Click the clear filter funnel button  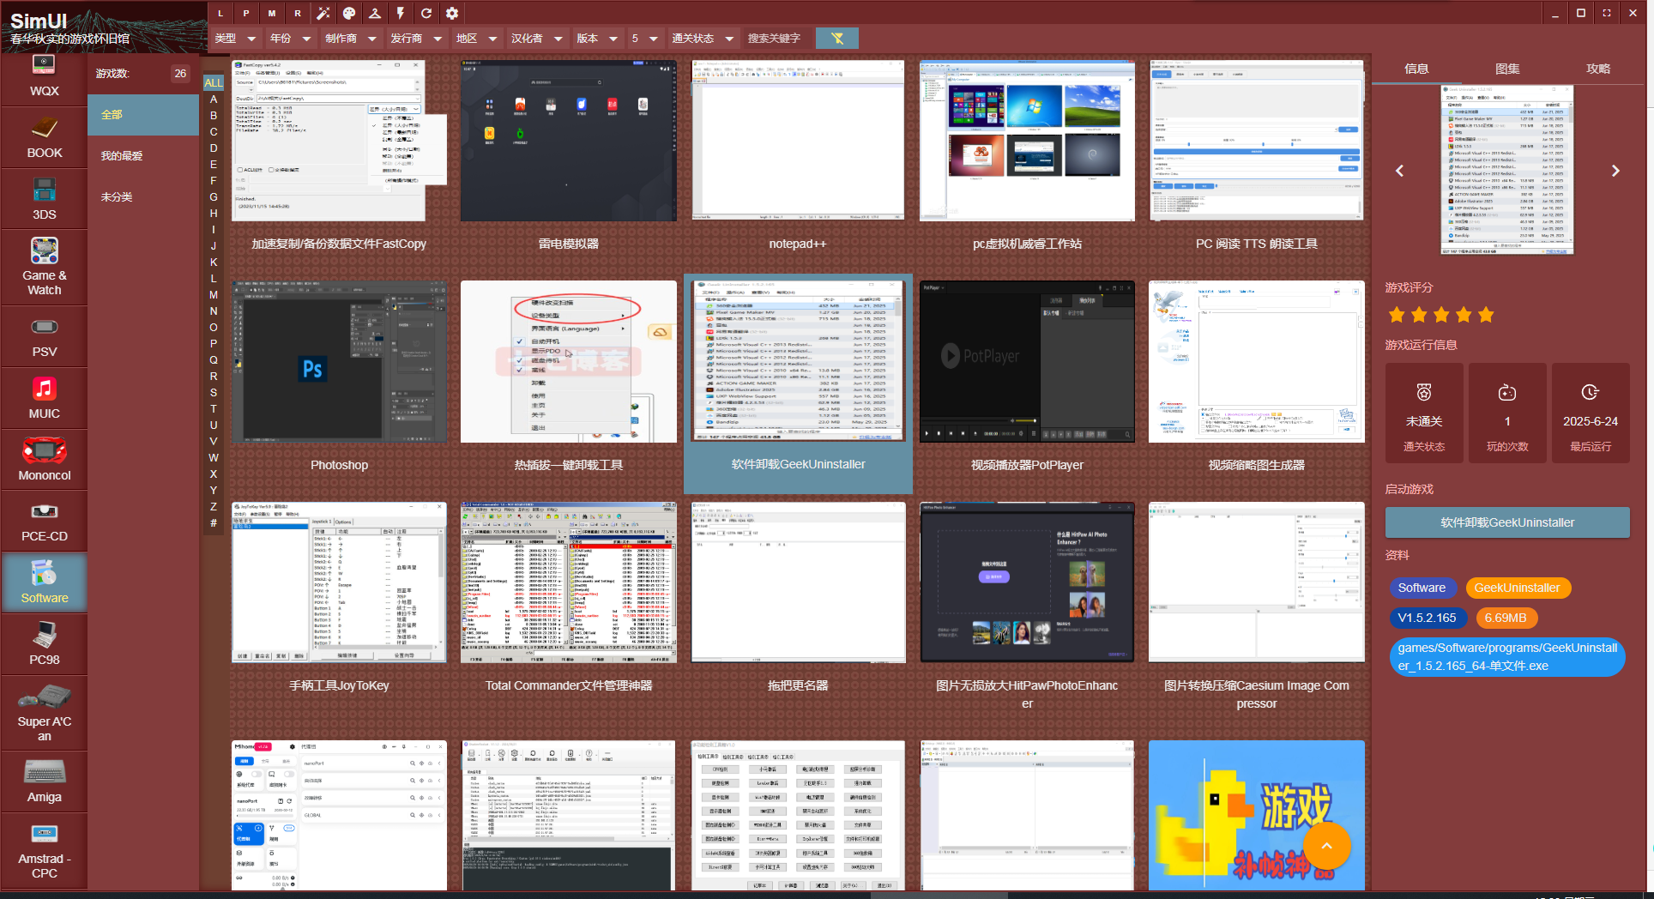click(837, 38)
